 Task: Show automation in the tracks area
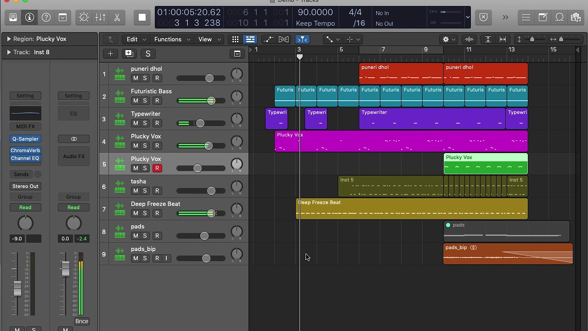pos(269,40)
